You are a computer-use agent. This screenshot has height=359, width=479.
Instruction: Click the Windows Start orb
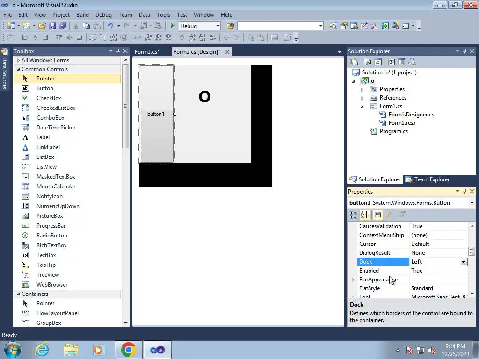tap(12, 350)
